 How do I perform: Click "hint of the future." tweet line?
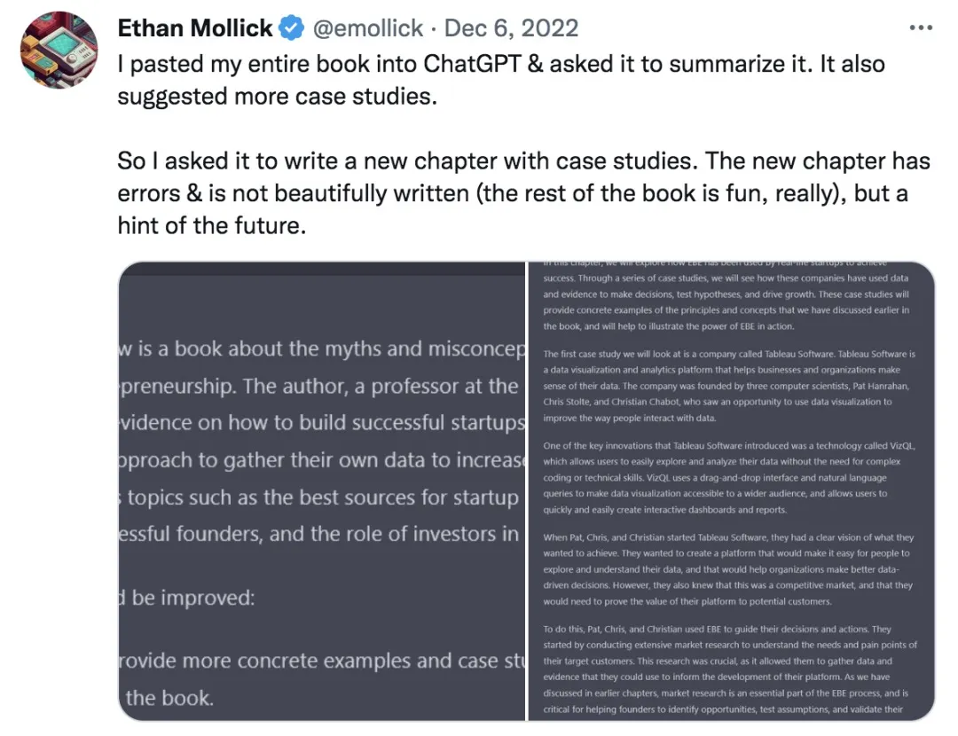[x=211, y=226]
